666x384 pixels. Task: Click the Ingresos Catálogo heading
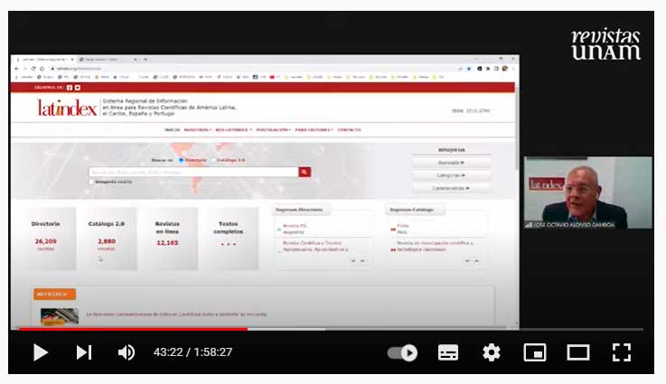point(412,210)
